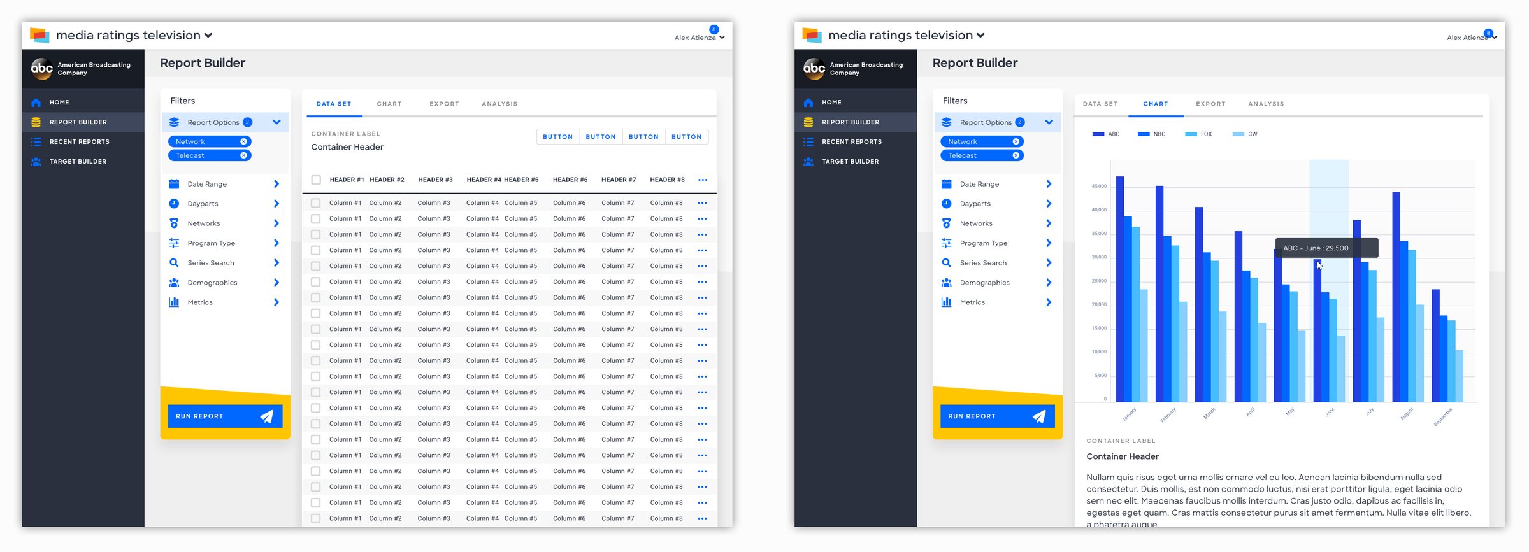Check the sixth data row checkbox
Screen dimensions: 1529x552
(x=315, y=282)
